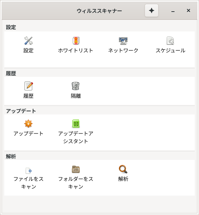
Task: Click the ウィルススキャナー window title
Action: click(99, 11)
